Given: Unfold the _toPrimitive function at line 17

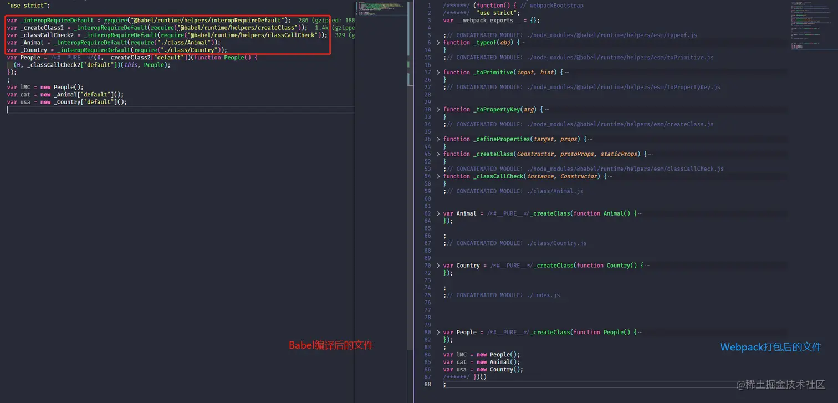Looking at the screenshot, I should pos(438,73).
